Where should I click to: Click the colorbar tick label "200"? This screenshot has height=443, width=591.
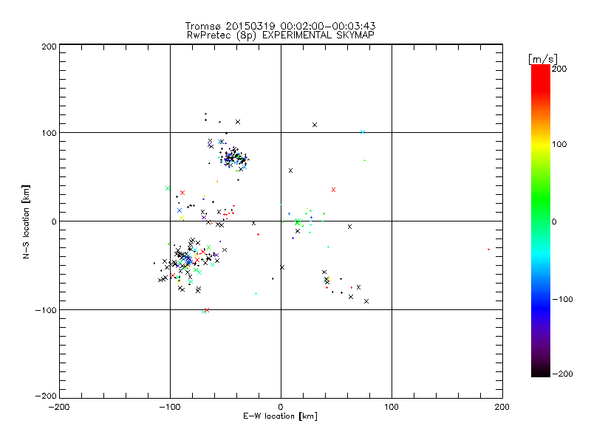click(x=559, y=69)
